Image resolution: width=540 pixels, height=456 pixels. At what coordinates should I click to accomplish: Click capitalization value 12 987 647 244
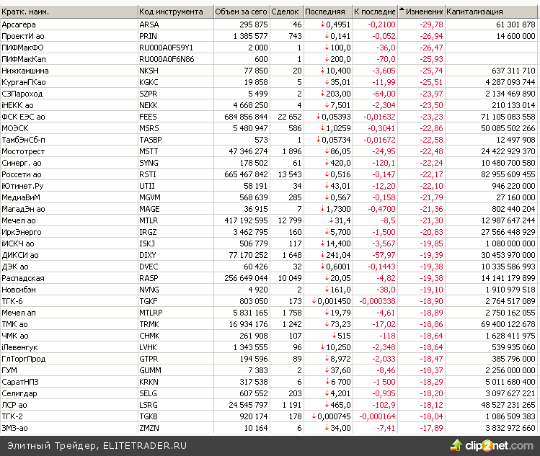(508, 220)
